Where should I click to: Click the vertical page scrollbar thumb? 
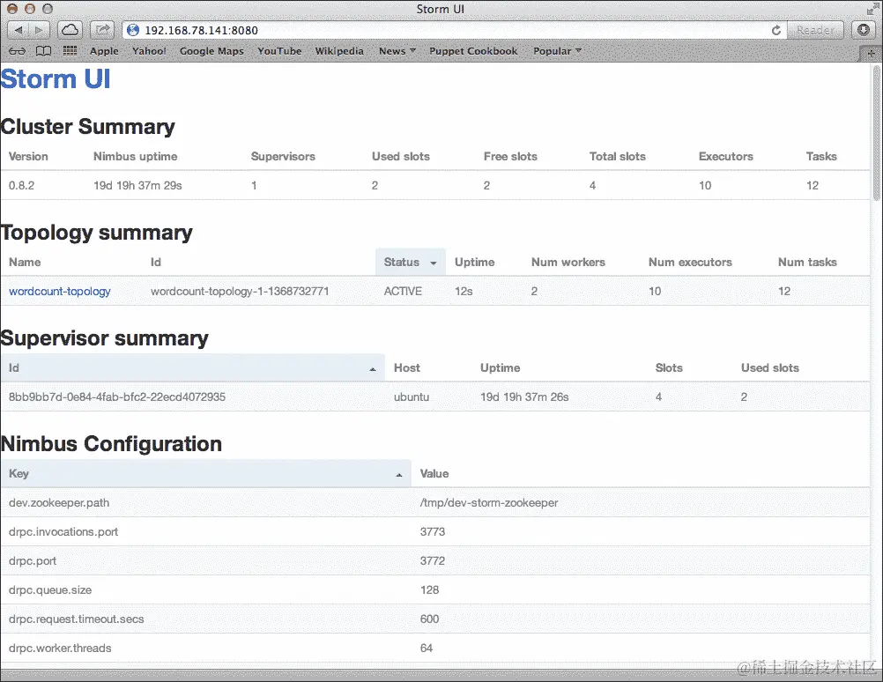pos(877,132)
